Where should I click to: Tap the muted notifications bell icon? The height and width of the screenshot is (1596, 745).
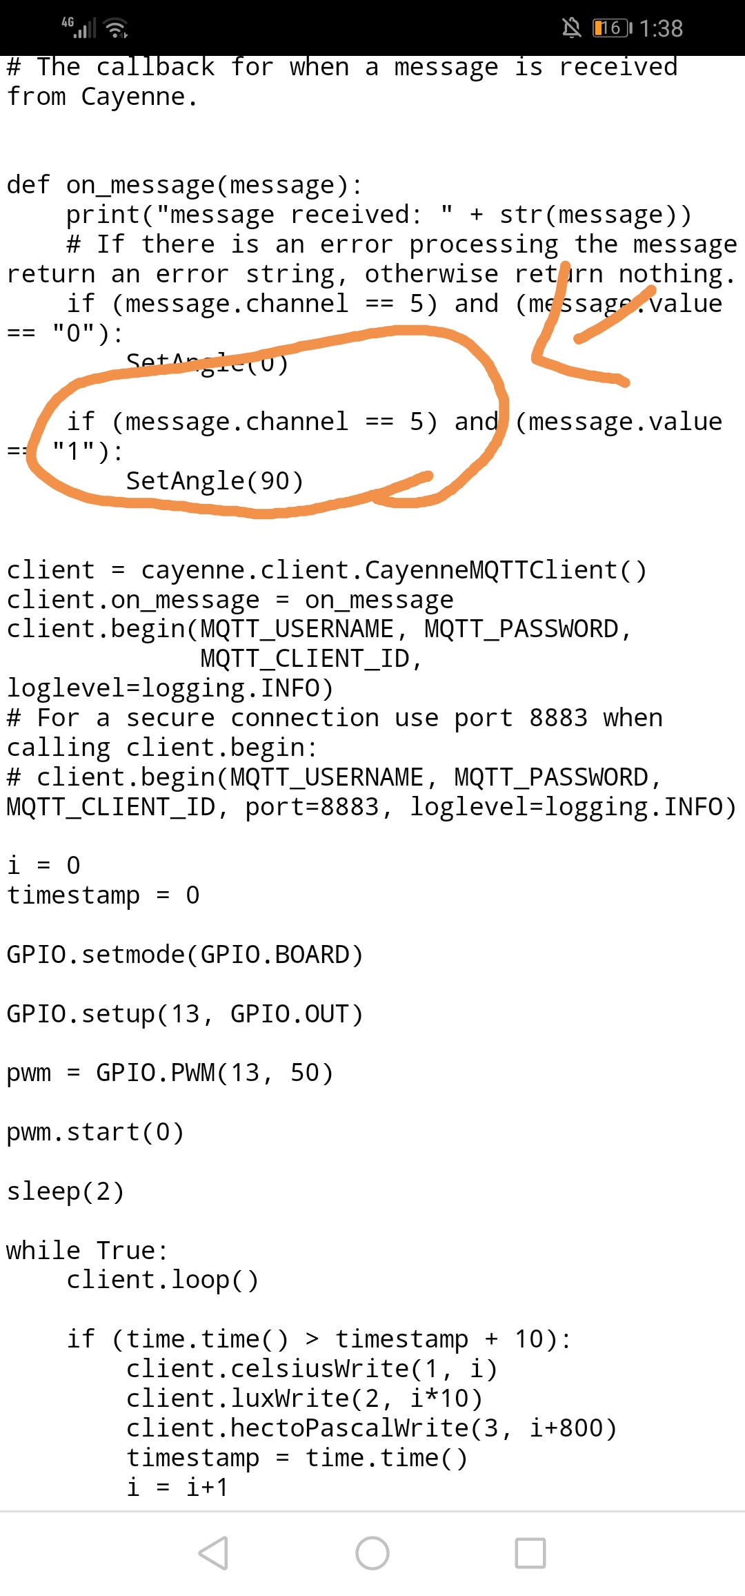[570, 28]
